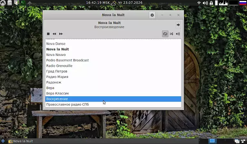Open system tray volume speaker icon
Image resolution: width=247 pixels, height=144 pixels.
tap(205, 3)
